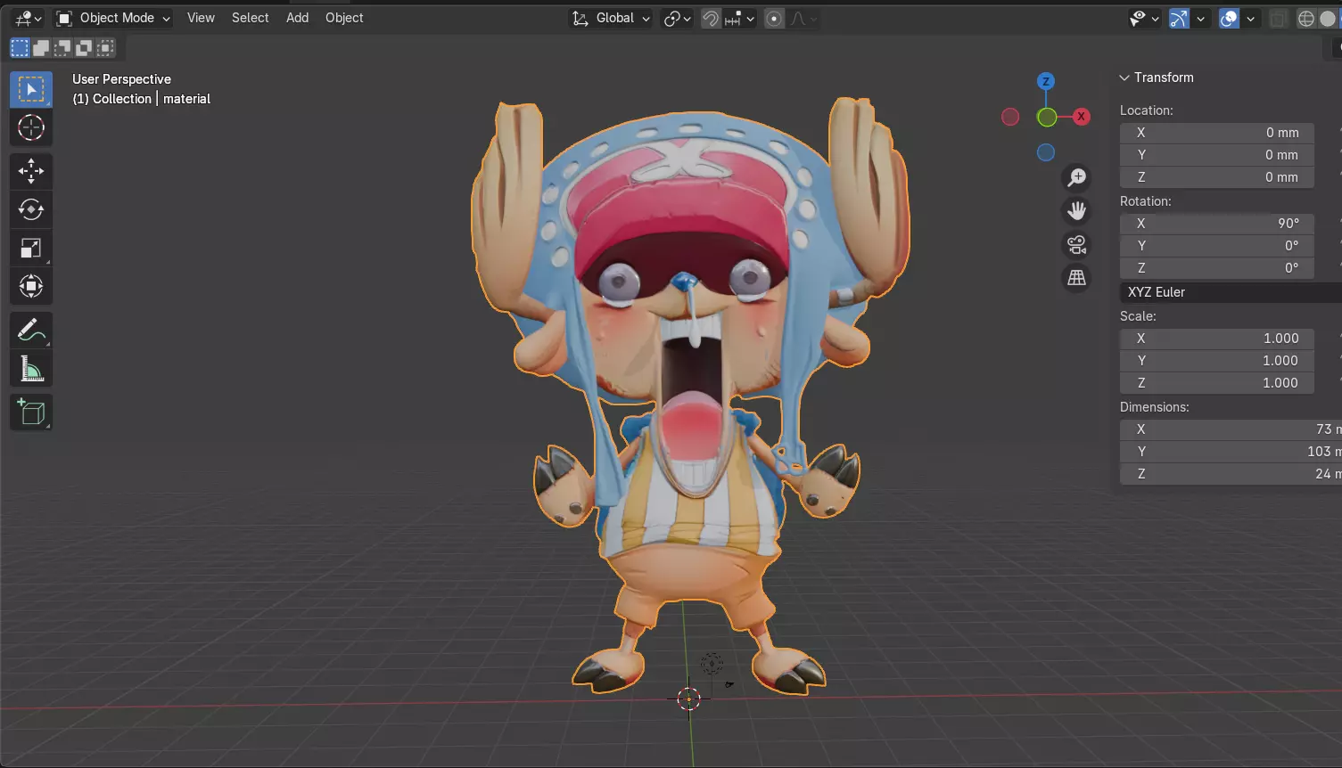Click the Rotation X 90° field
Screen dimensions: 1342x768
[1217, 224]
